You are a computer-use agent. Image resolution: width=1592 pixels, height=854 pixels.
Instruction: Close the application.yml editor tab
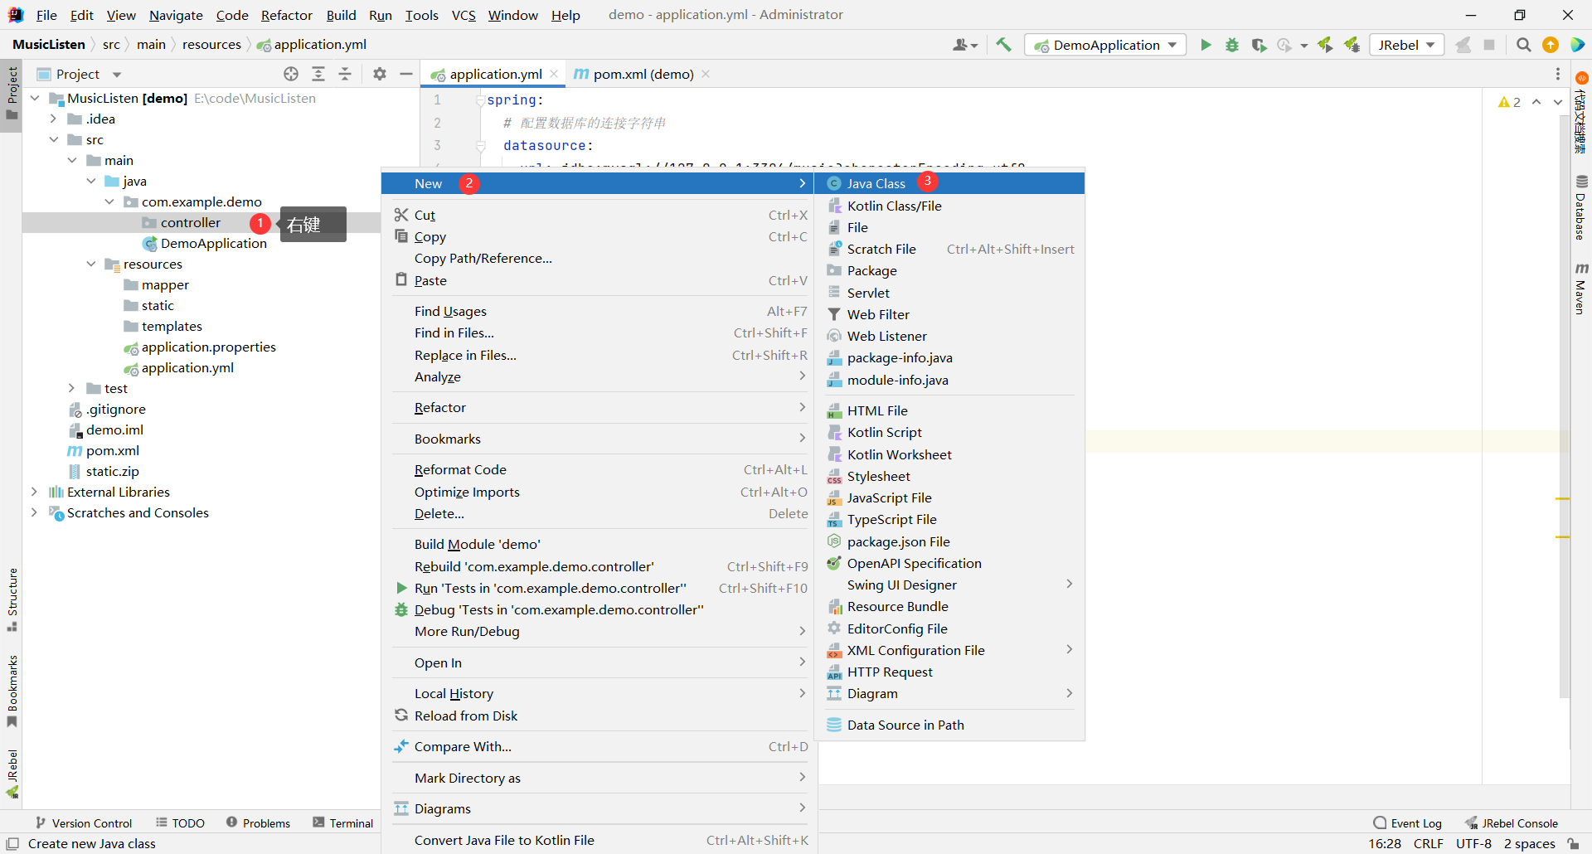(554, 74)
